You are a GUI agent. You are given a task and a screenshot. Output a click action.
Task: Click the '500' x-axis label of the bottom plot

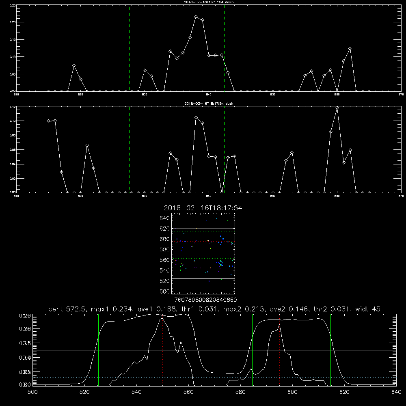point(32,392)
